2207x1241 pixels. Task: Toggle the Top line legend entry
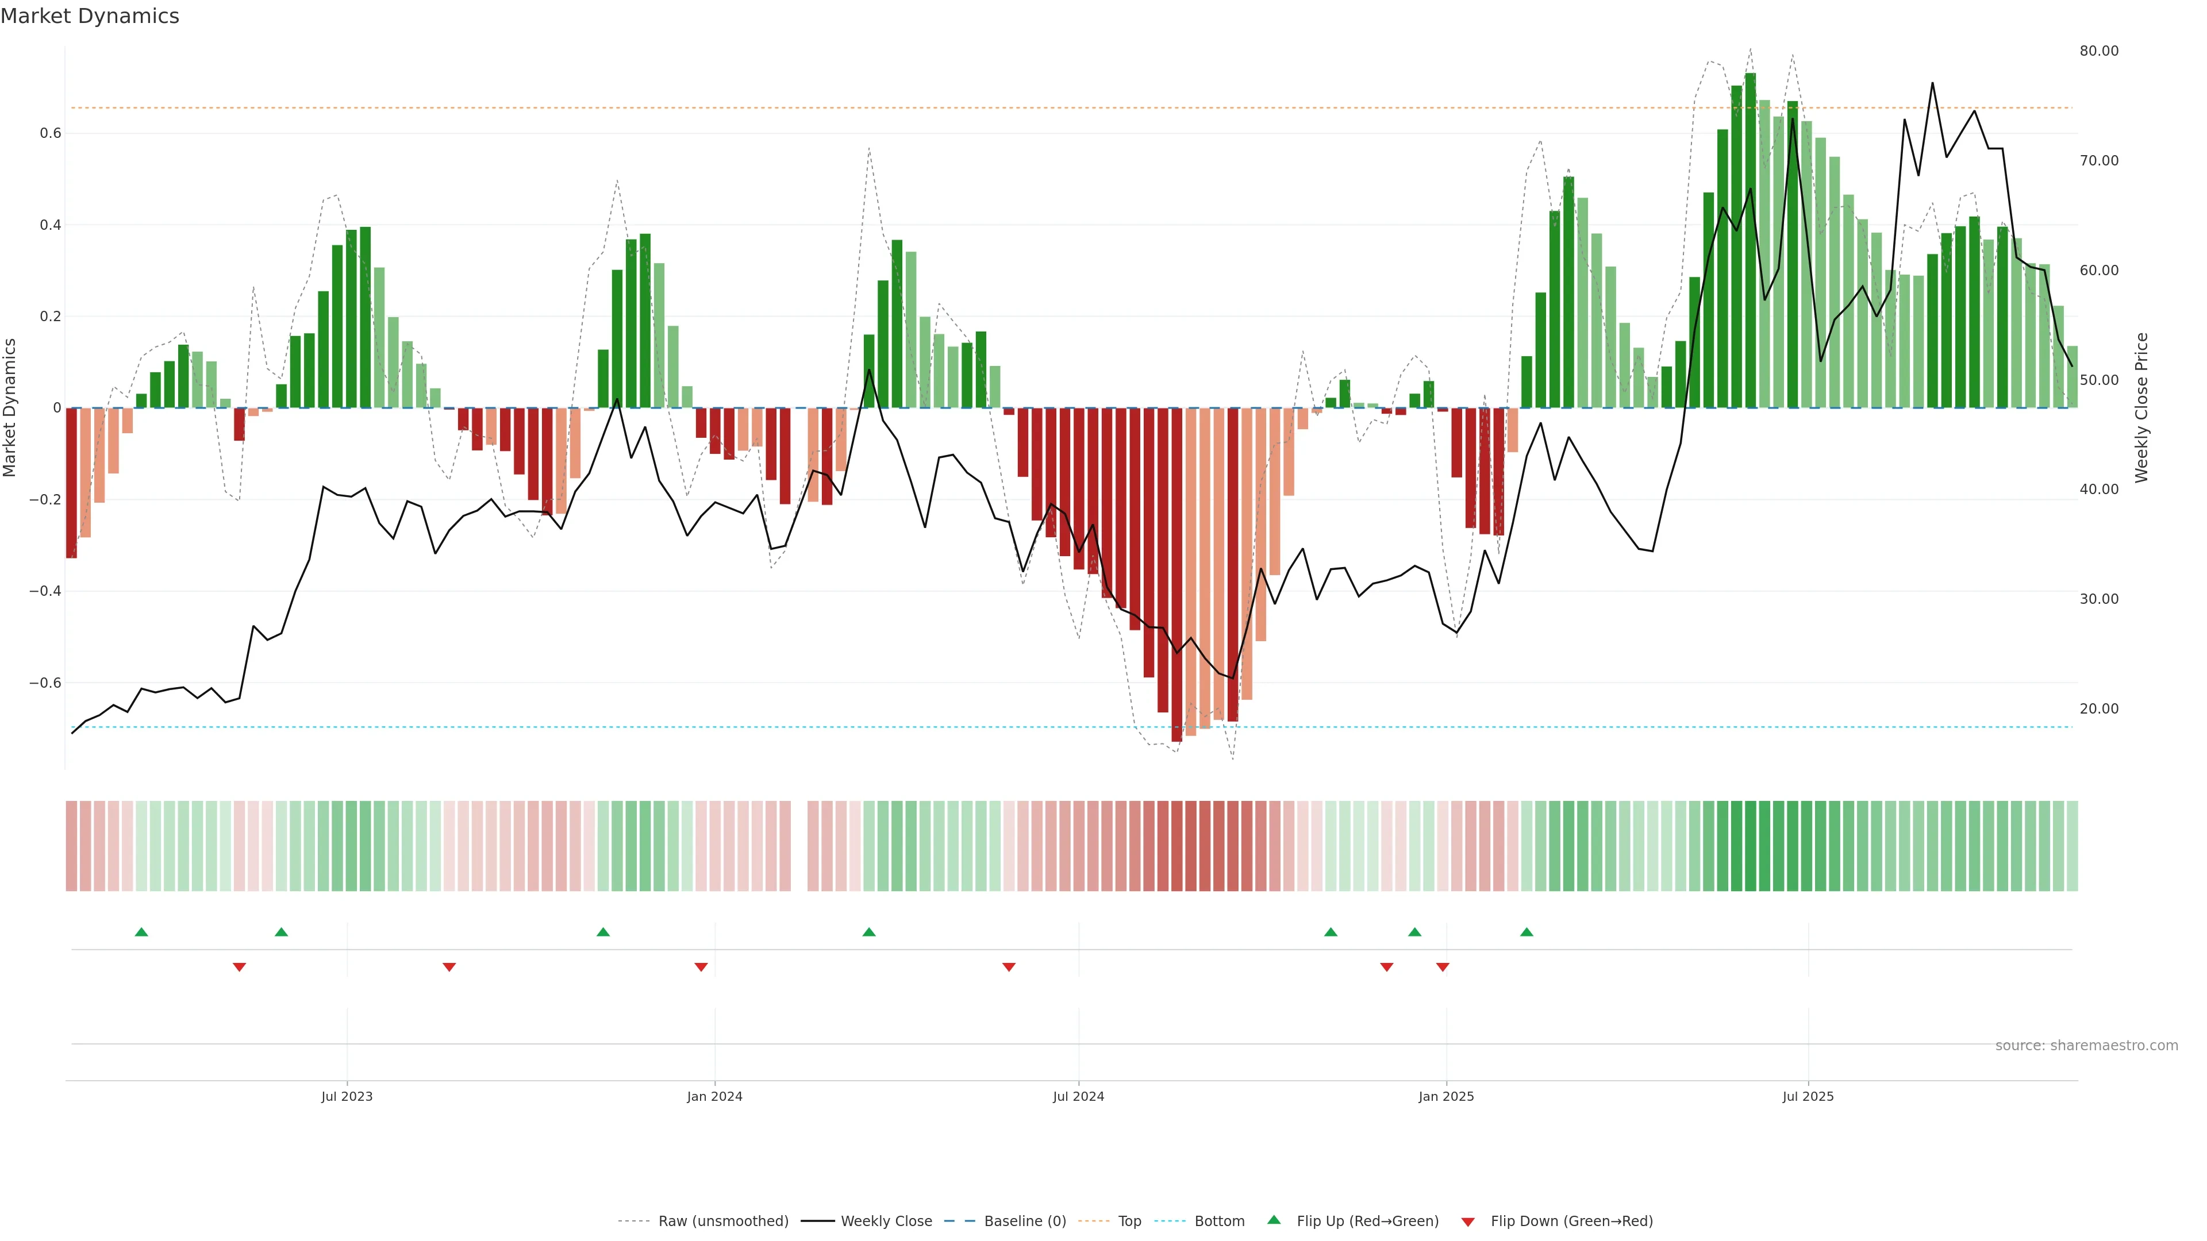[1128, 1221]
